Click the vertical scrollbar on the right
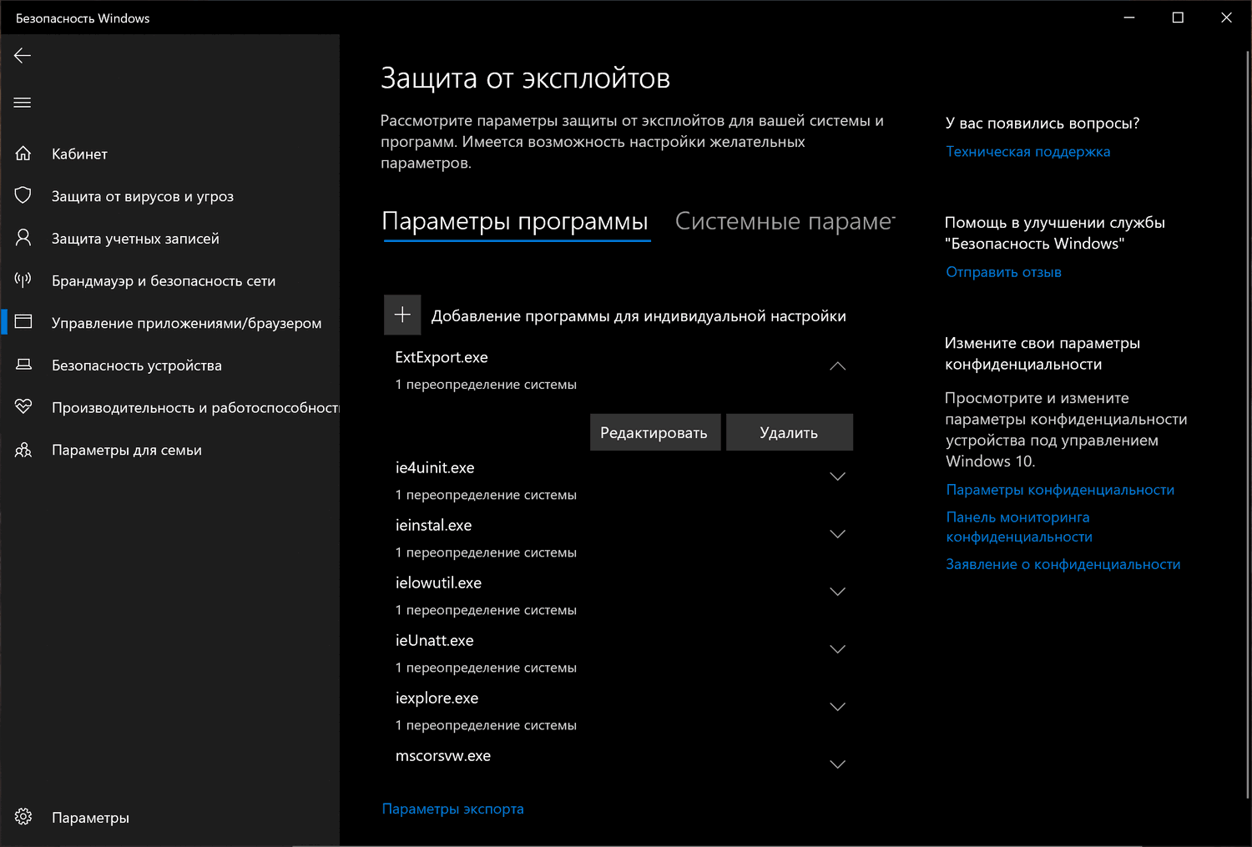The width and height of the screenshot is (1252, 847). tap(1248, 417)
